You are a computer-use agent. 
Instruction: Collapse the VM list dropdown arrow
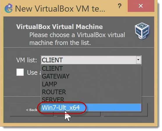[138, 60]
